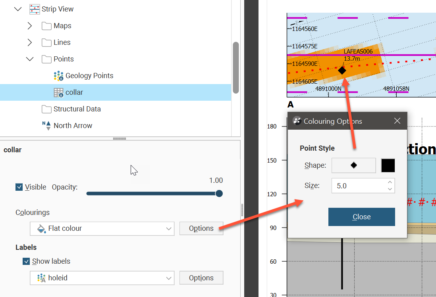Viewport: 436px width, 297px height.
Task: Click the Geology Points icon
Action: (59, 76)
